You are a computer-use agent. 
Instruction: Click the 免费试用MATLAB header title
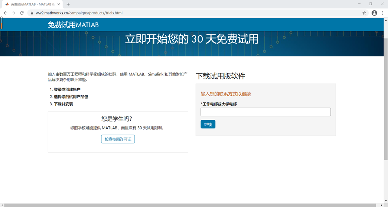[x=73, y=25]
